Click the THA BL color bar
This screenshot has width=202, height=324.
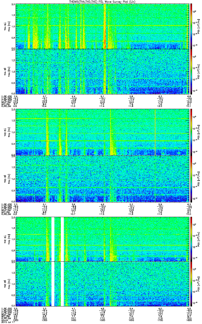[191, 26]
